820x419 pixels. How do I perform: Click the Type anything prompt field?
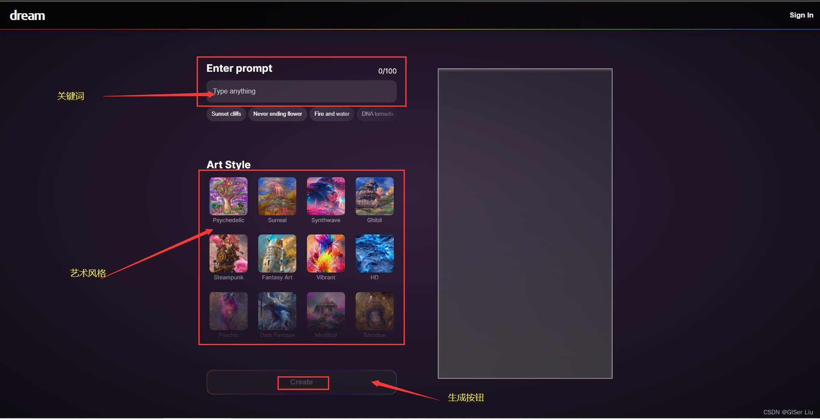(x=301, y=91)
